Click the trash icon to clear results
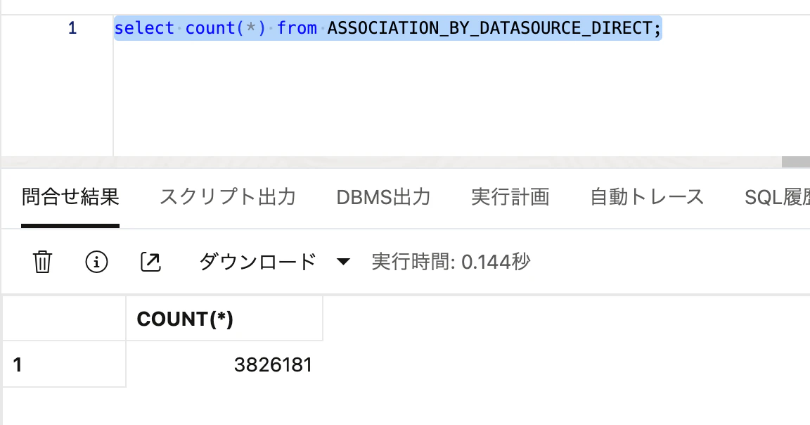810x425 pixels. tap(42, 262)
